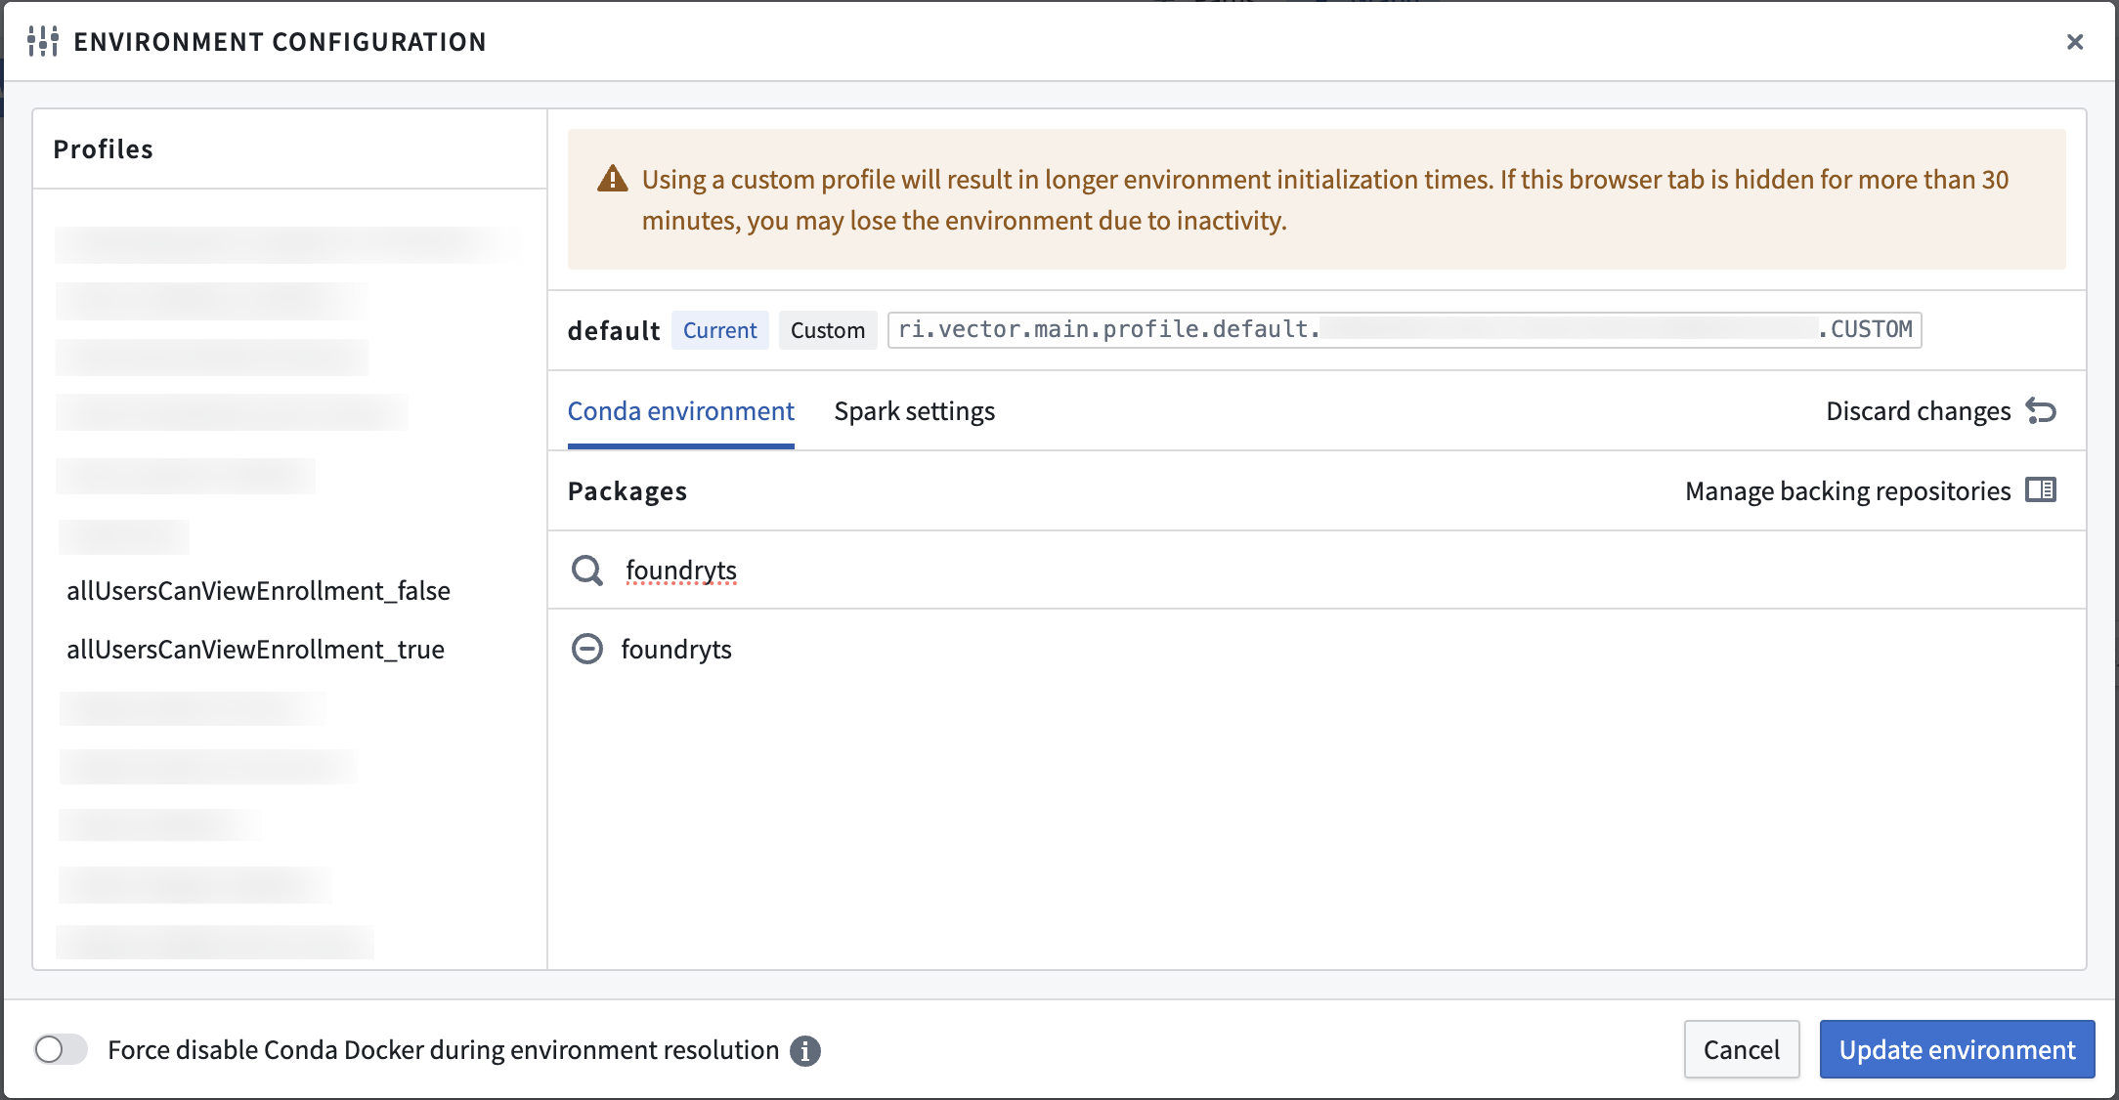The image size is (2119, 1100).
Task: Toggle Force disable Conda Docker switch
Action: (x=61, y=1050)
